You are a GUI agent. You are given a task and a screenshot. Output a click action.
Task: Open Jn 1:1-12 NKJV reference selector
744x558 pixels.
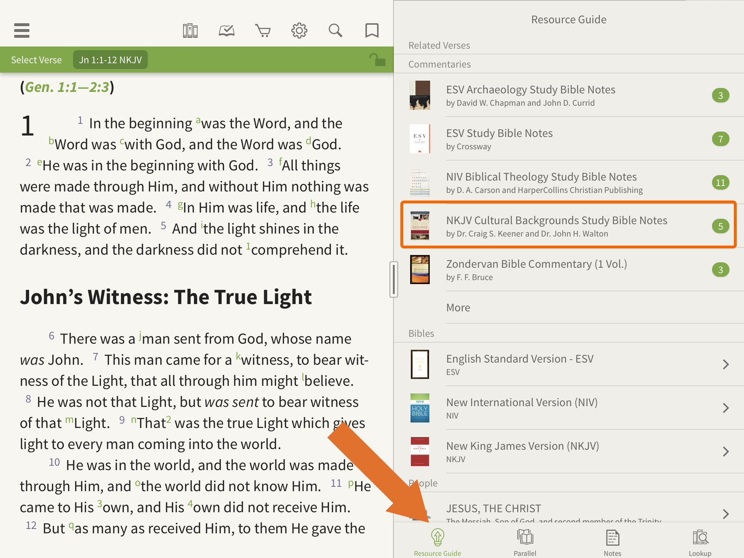coord(110,60)
